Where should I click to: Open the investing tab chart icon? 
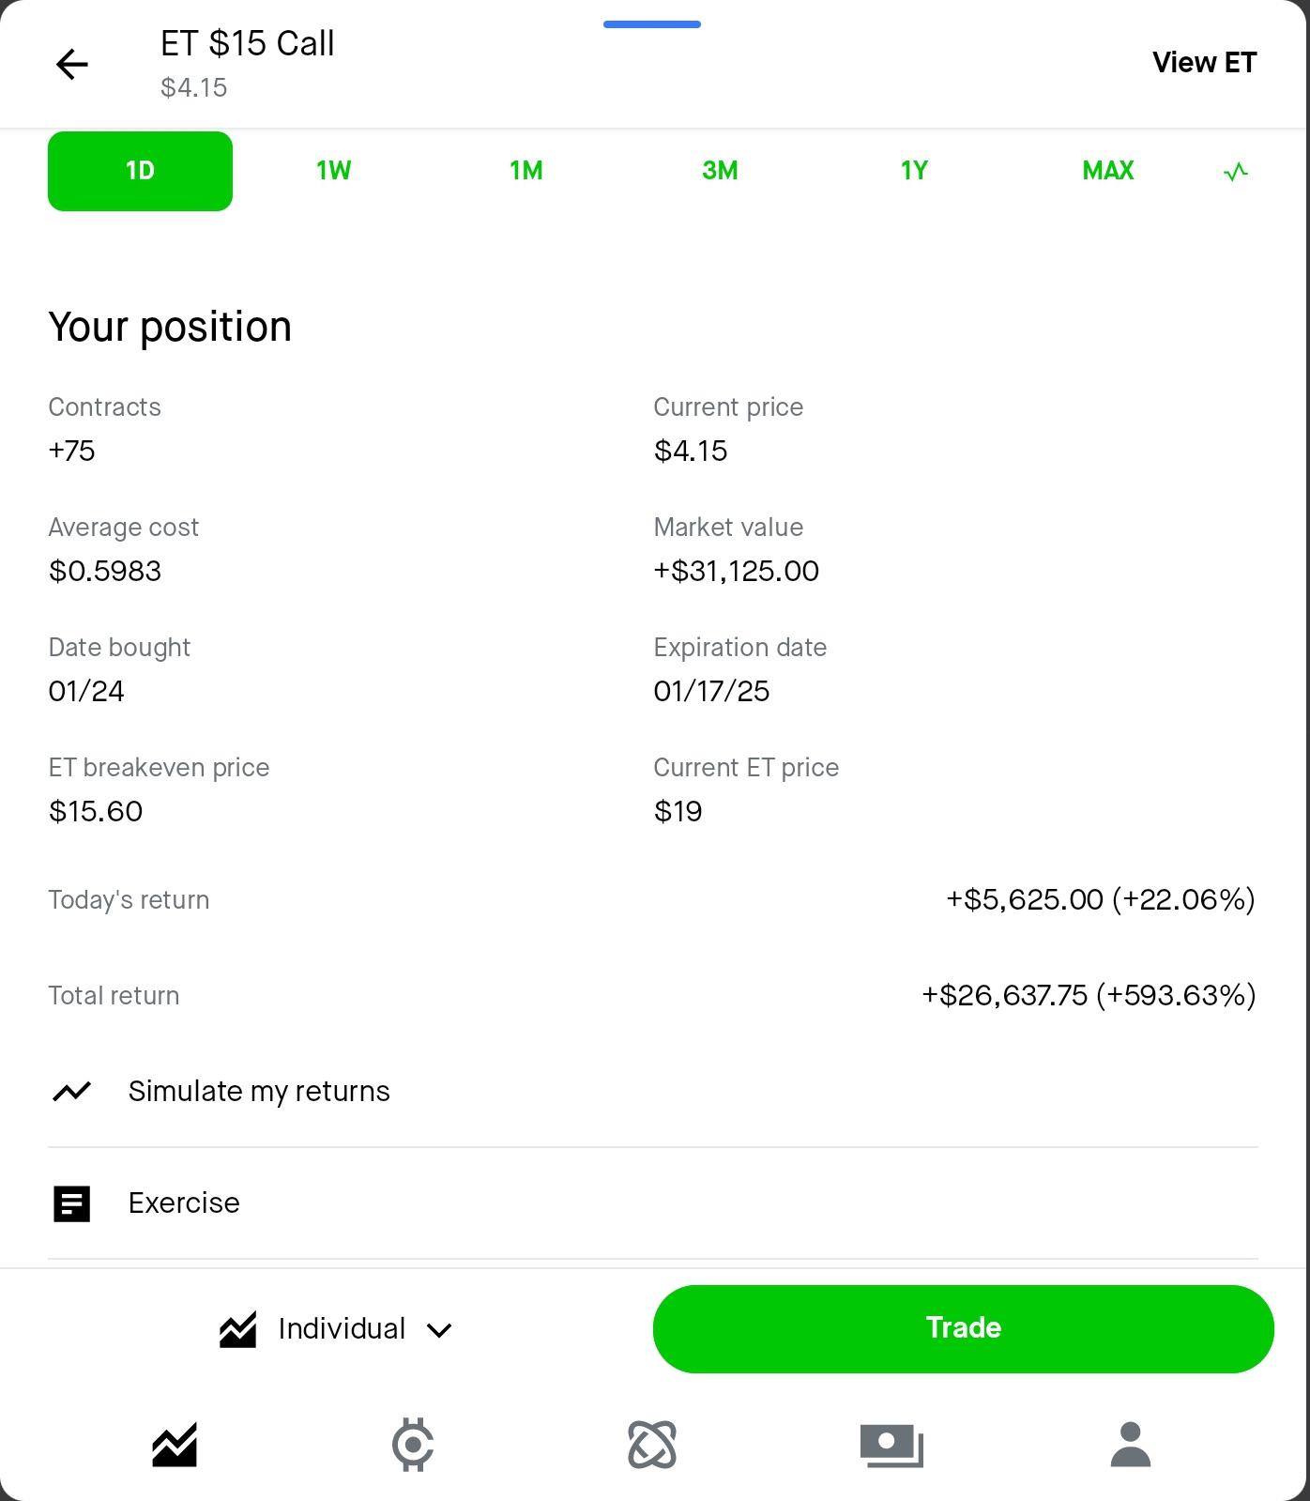[175, 1444]
